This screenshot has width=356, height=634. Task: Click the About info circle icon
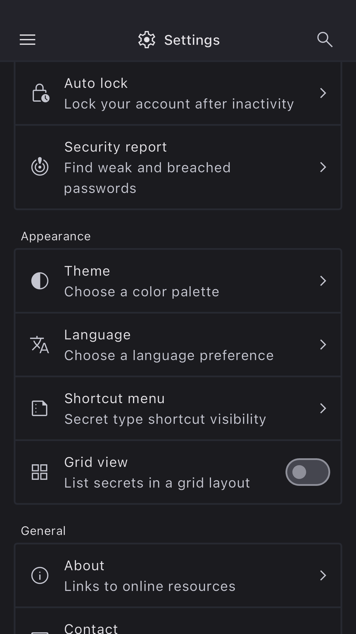[40, 575]
